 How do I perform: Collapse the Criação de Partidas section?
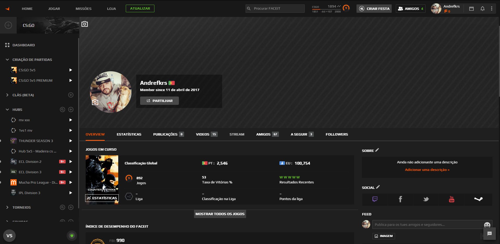click(x=7, y=60)
